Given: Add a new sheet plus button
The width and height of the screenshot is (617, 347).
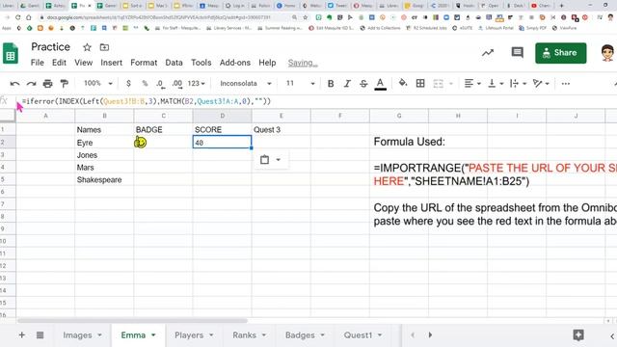Looking at the screenshot, I should (x=21, y=335).
